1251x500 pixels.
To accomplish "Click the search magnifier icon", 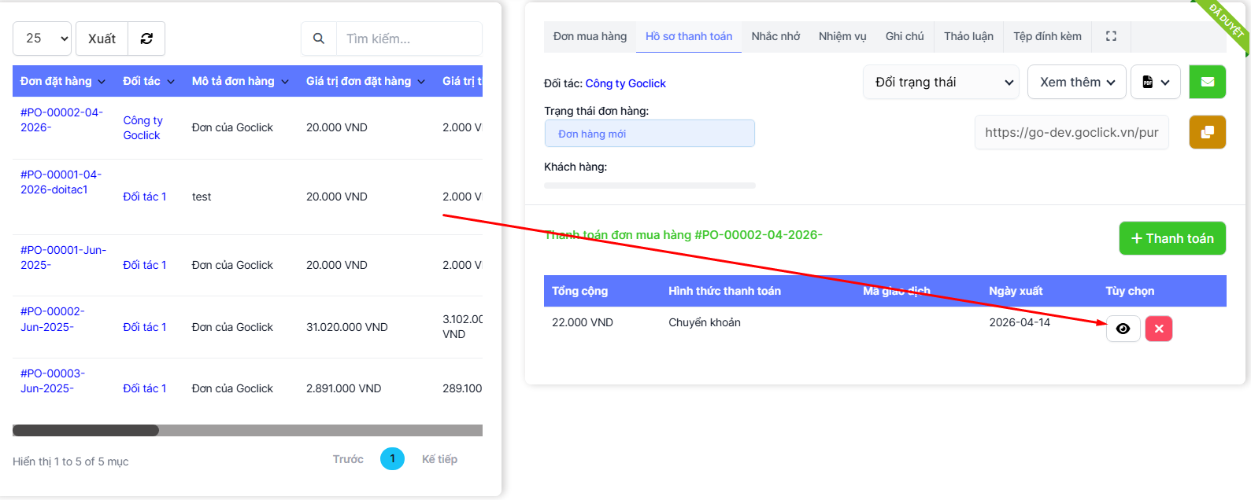I will pos(319,39).
